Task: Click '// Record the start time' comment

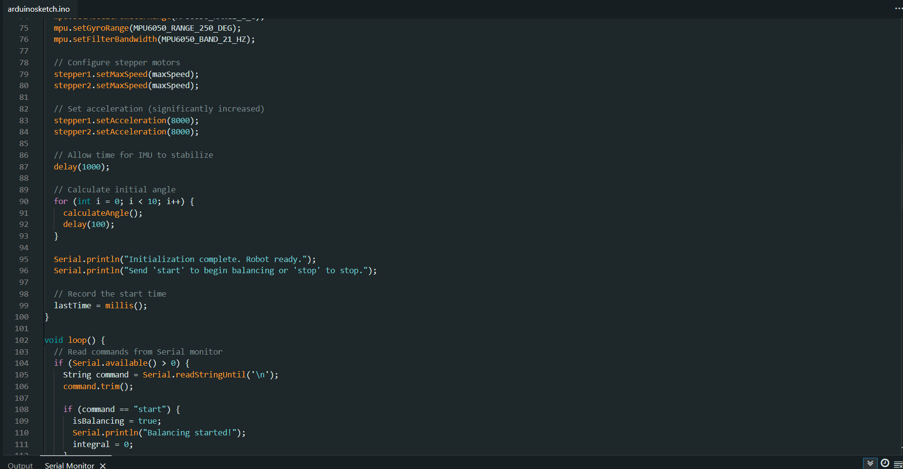Action: (110, 294)
